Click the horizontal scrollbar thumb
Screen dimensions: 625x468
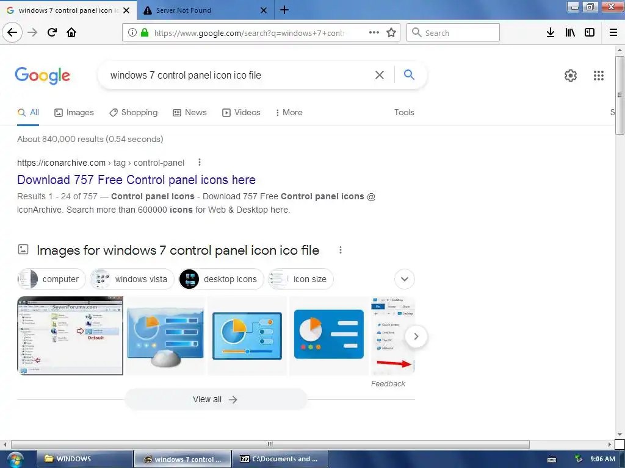click(x=270, y=444)
